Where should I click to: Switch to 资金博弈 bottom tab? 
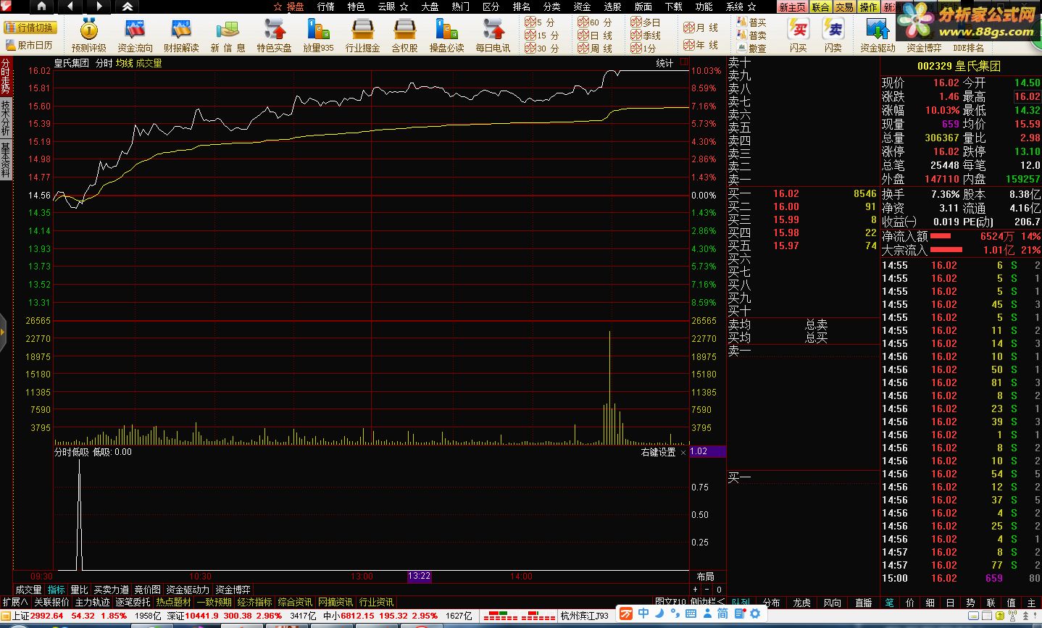coord(233,590)
